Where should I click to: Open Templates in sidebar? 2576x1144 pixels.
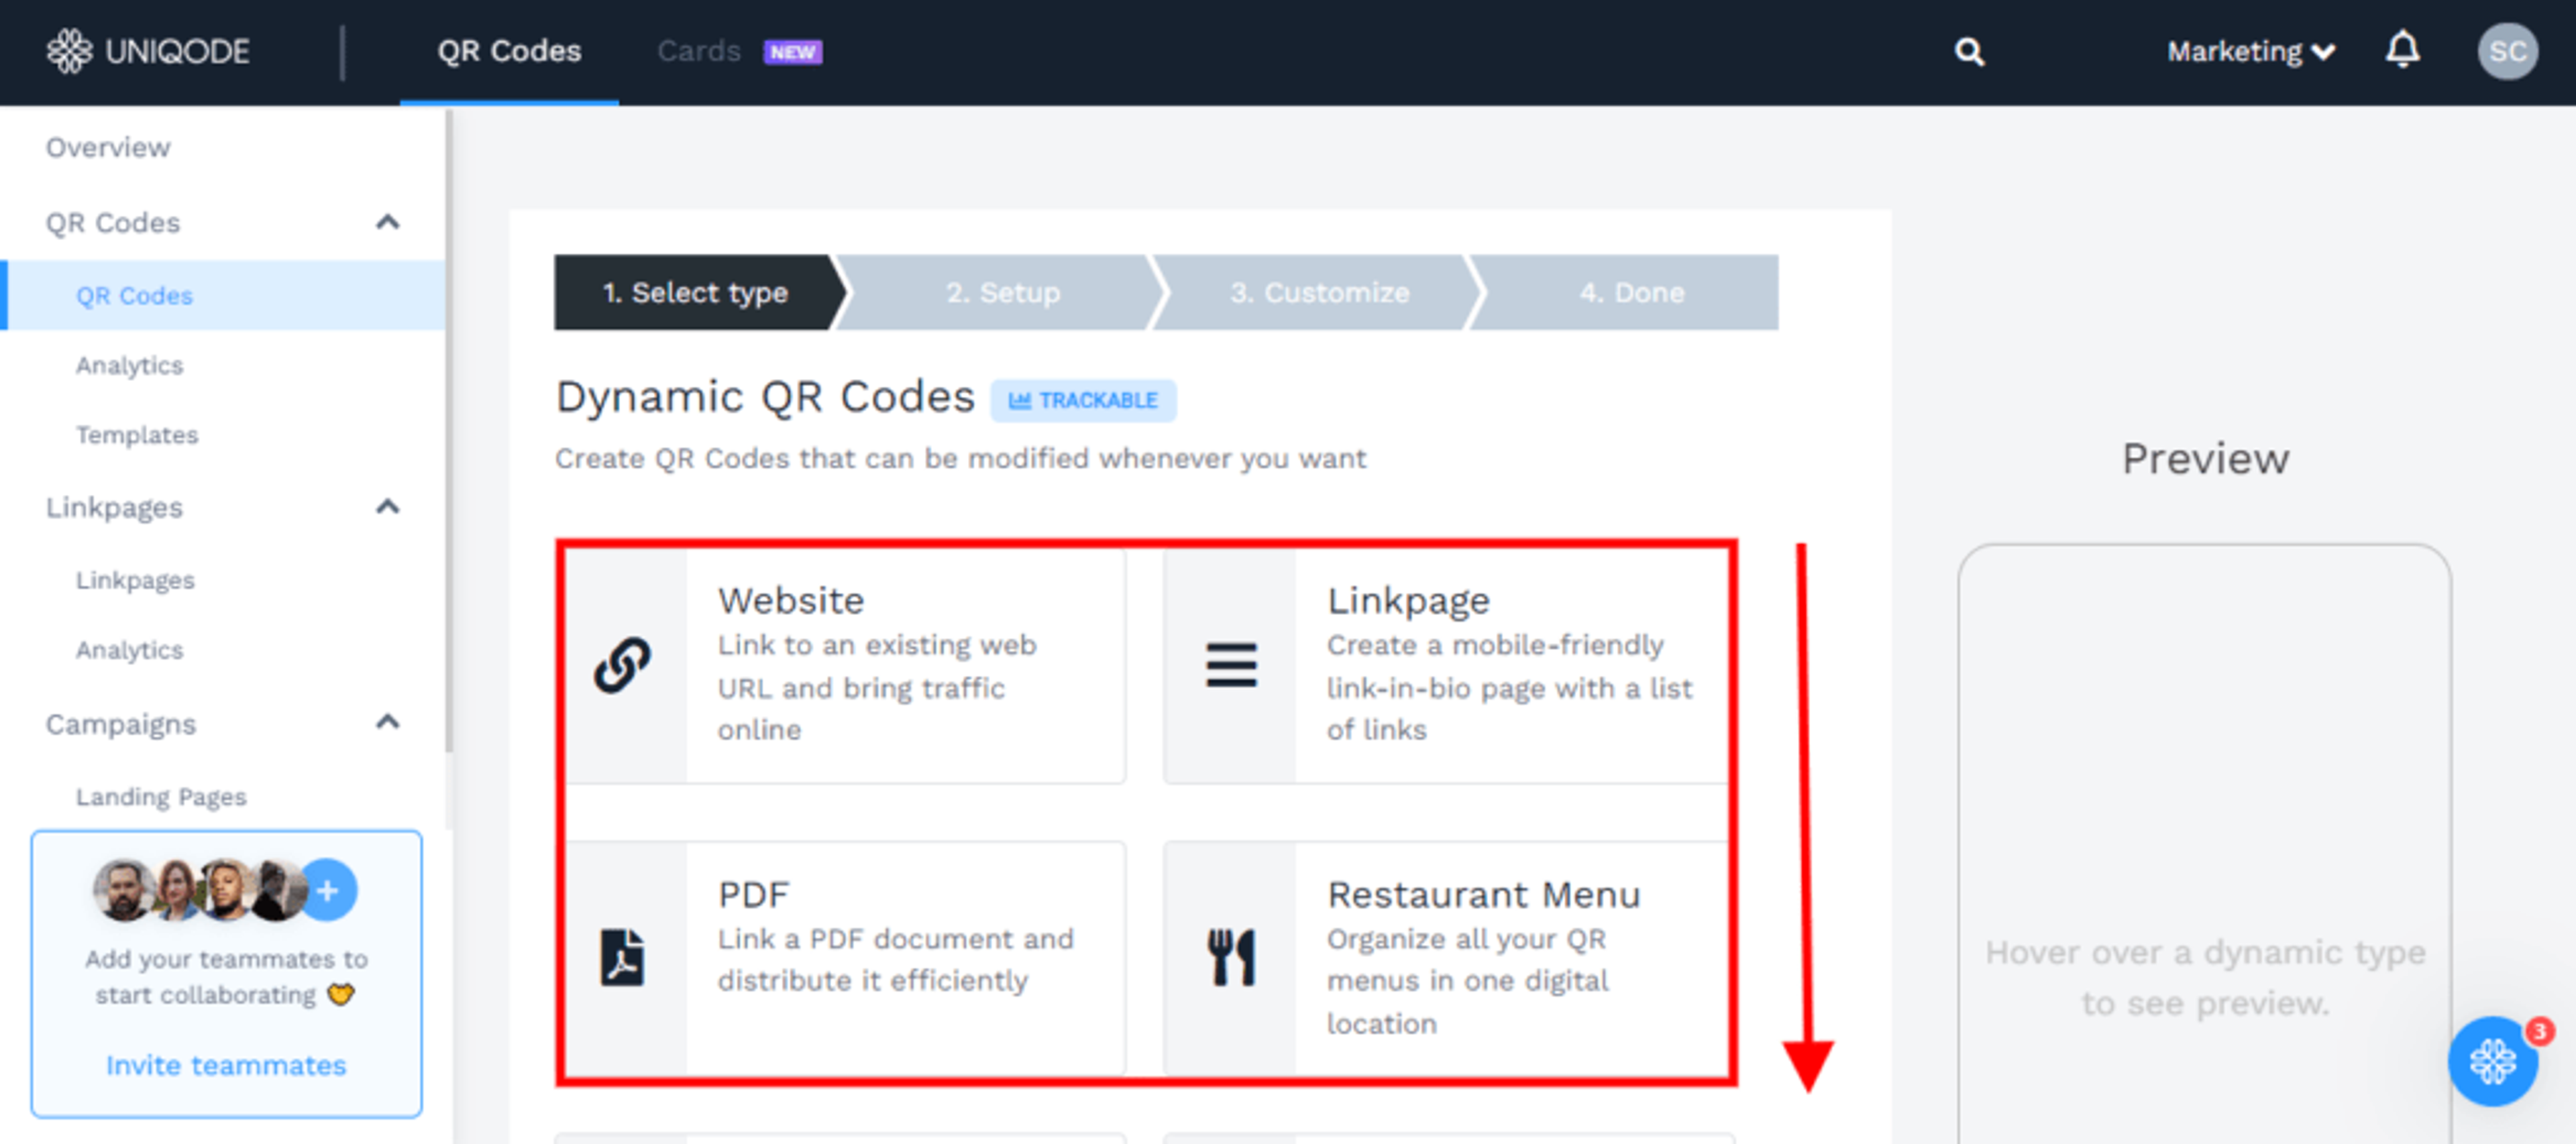tap(137, 435)
